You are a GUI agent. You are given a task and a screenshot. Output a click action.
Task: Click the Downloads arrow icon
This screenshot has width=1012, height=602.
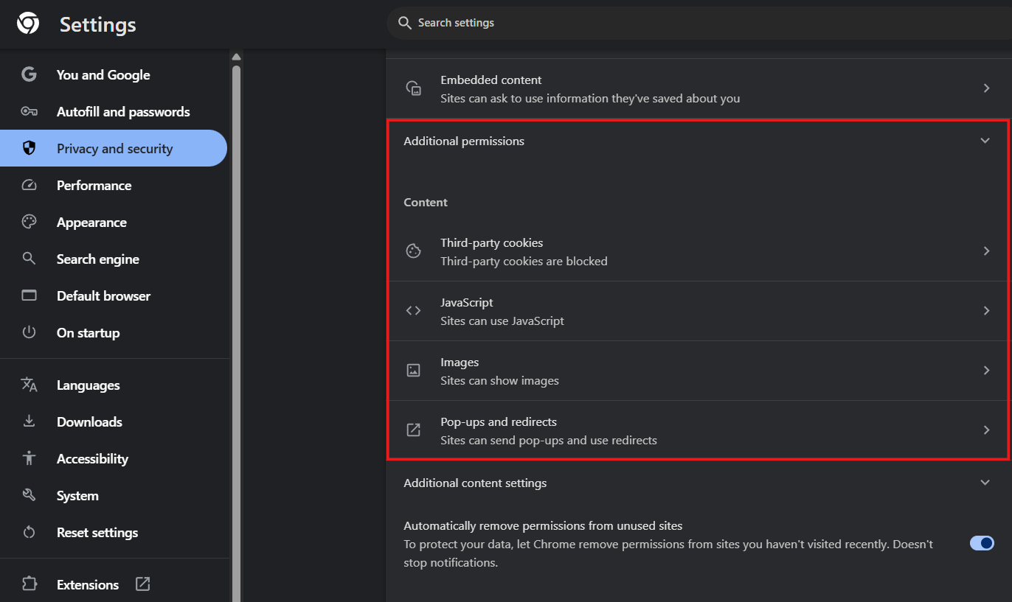coord(29,421)
